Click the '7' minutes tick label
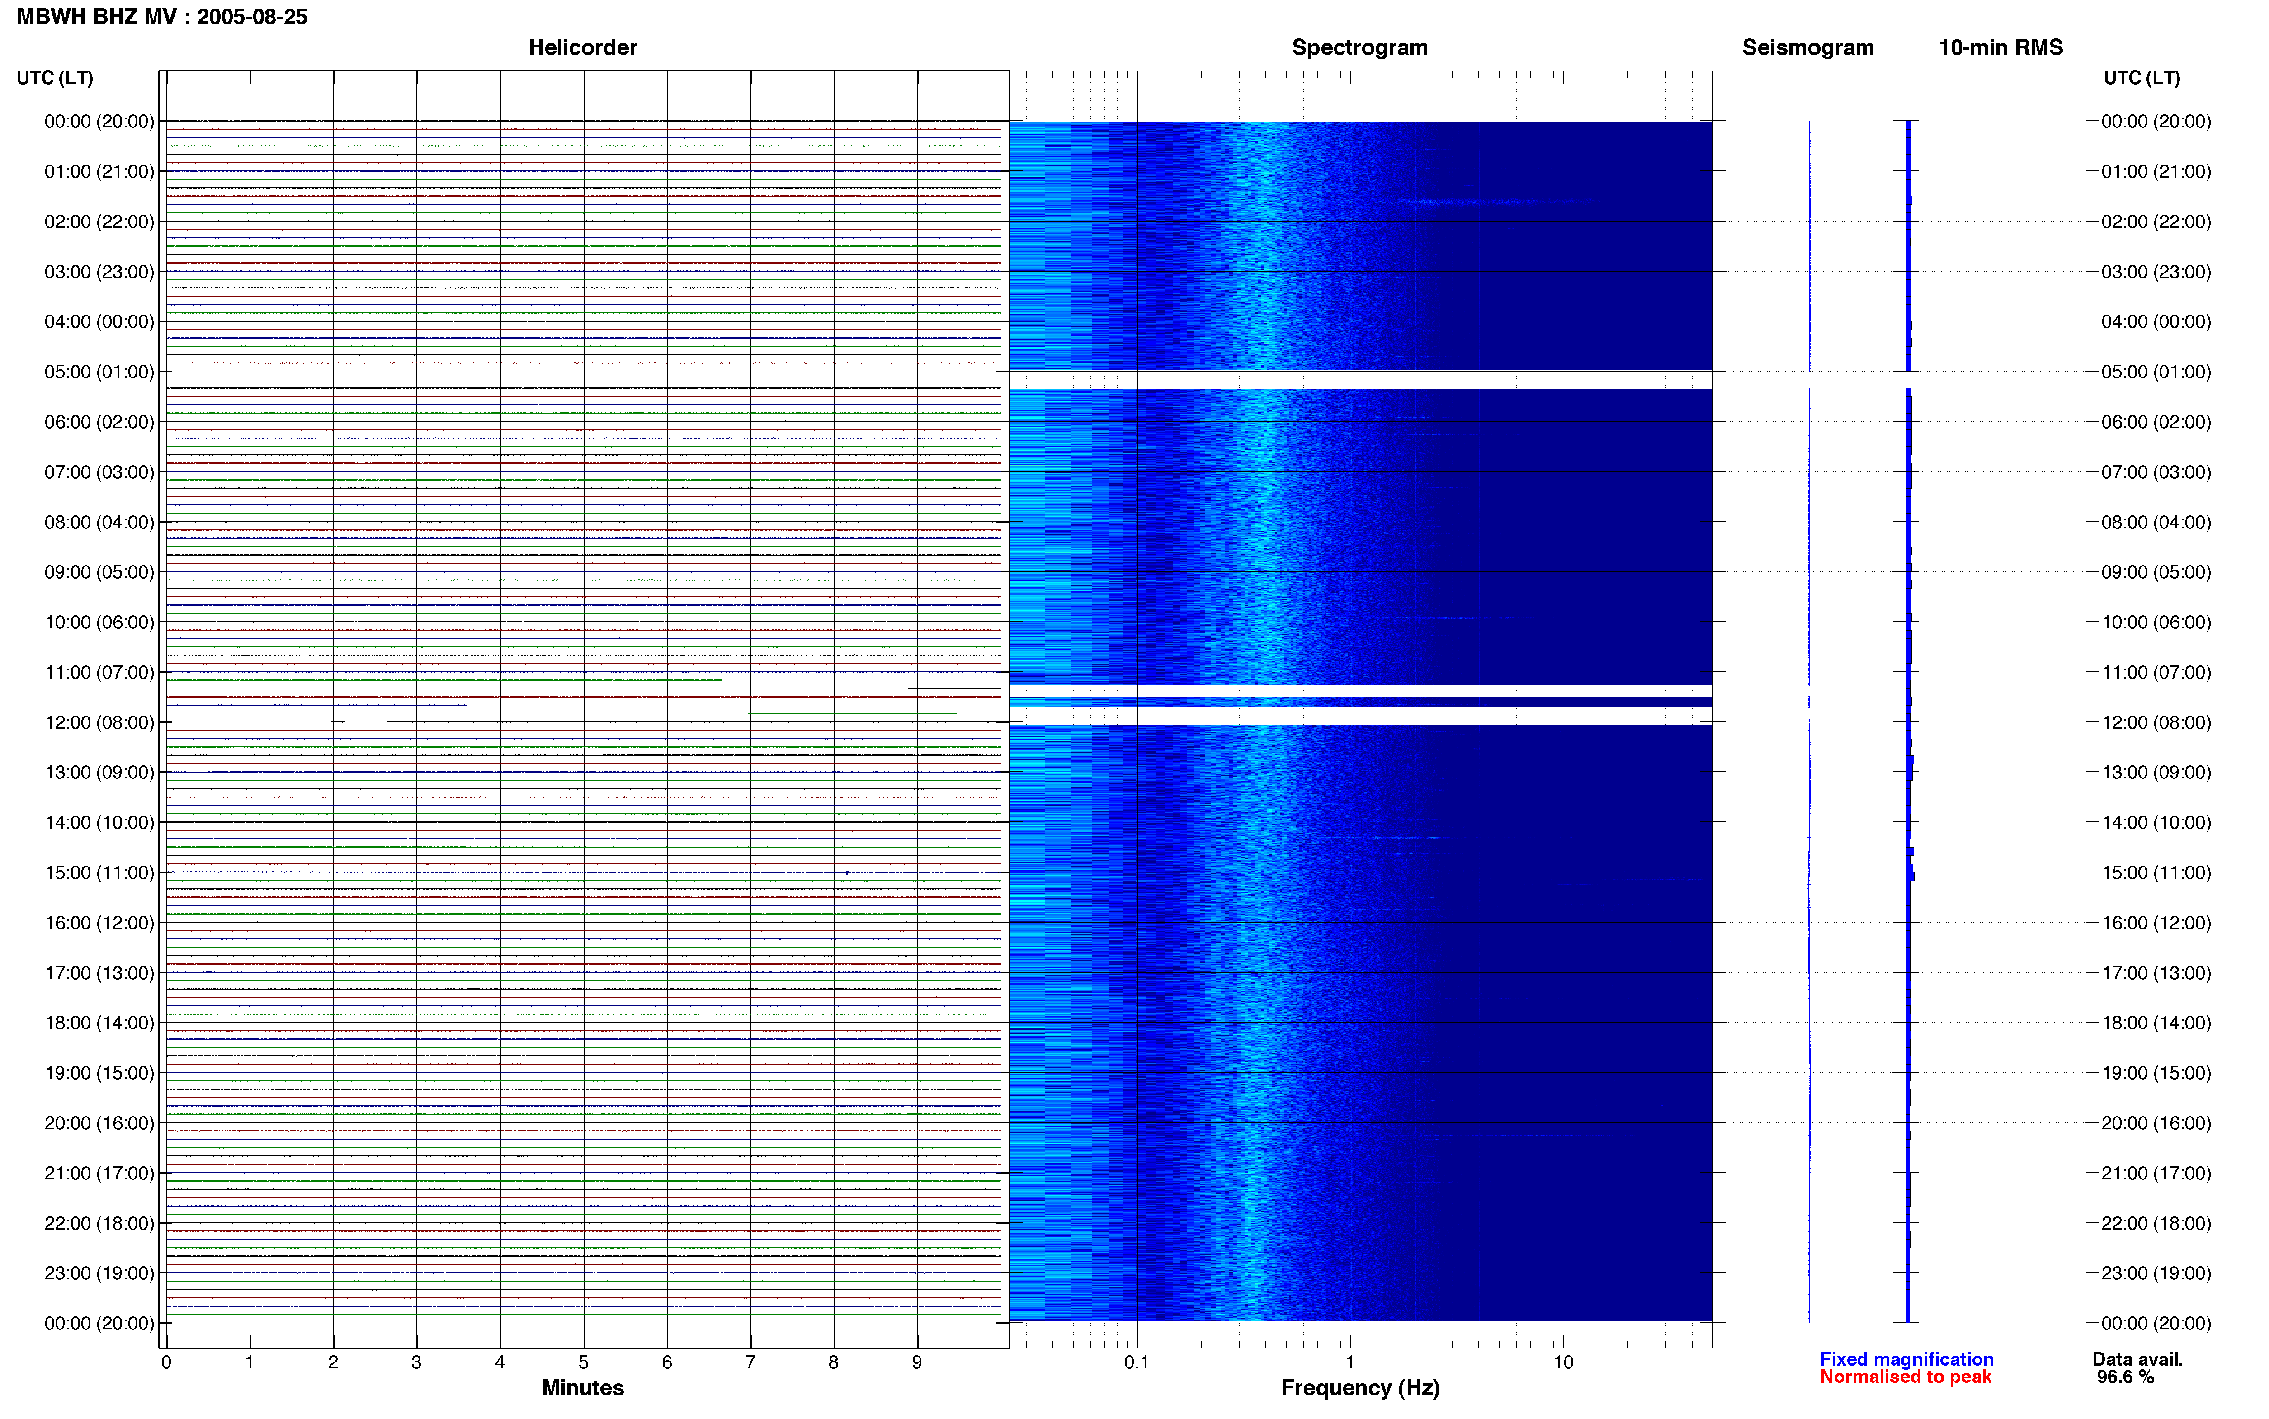The width and height of the screenshot is (2269, 1419). pyautogui.click(x=751, y=1362)
